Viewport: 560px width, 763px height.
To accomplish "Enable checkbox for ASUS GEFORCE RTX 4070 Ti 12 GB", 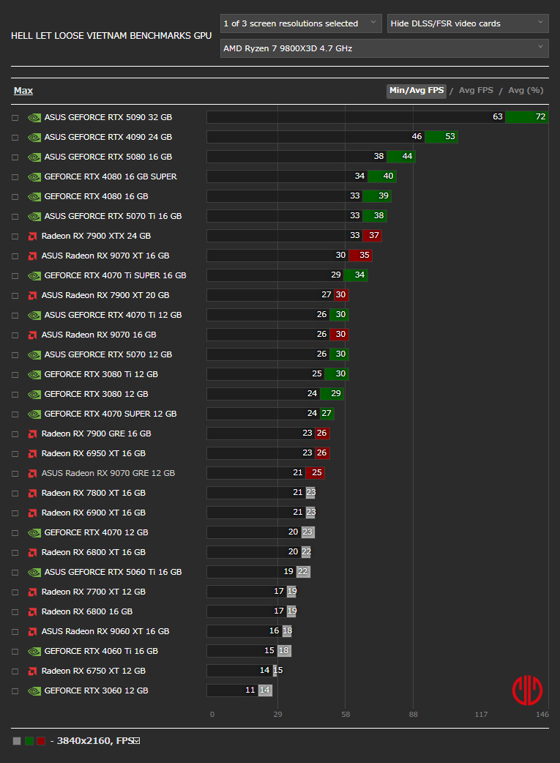I will pyautogui.click(x=15, y=316).
